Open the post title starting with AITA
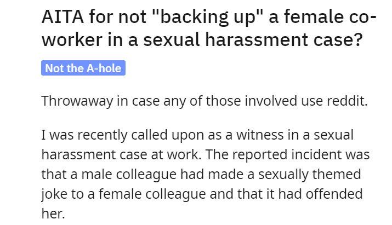This screenshot has width=392, height=225. click(x=209, y=28)
